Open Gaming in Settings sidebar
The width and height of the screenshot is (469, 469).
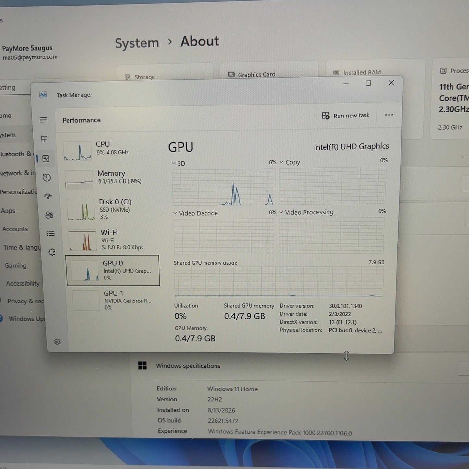point(15,265)
